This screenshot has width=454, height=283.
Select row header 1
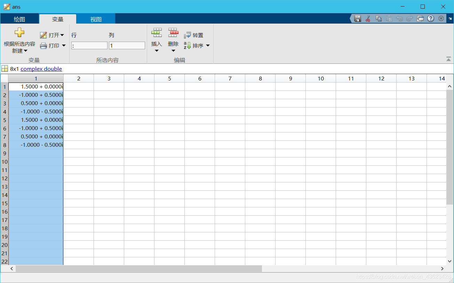click(x=5, y=87)
